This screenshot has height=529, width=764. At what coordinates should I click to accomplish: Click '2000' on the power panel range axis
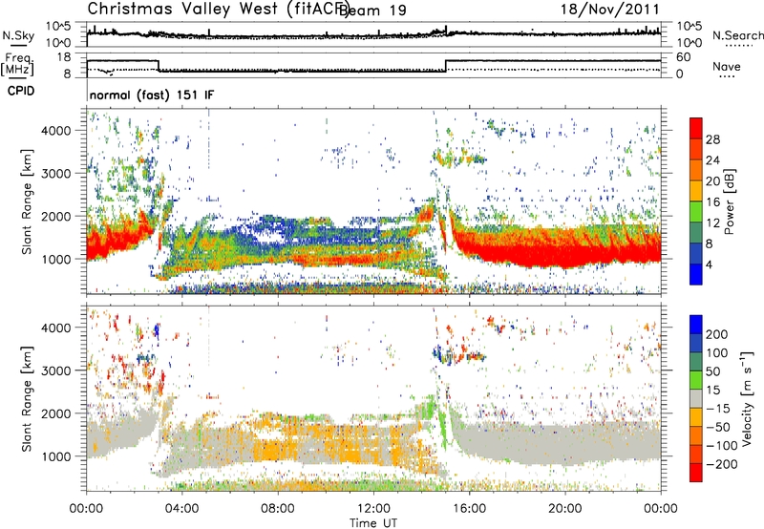pyautogui.click(x=56, y=216)
